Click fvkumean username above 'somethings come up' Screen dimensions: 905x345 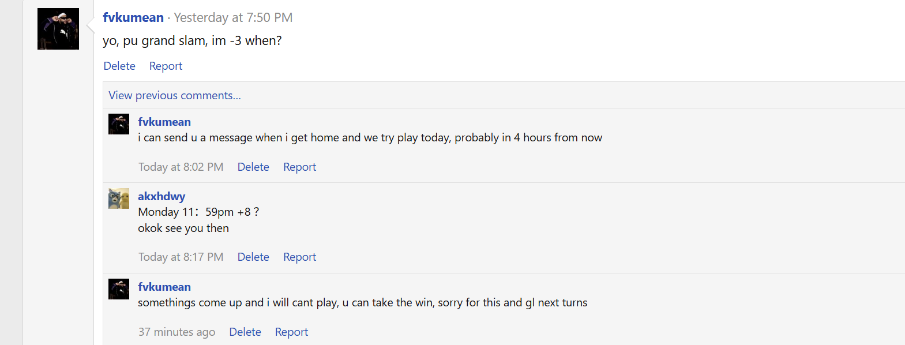coord(164,287)
